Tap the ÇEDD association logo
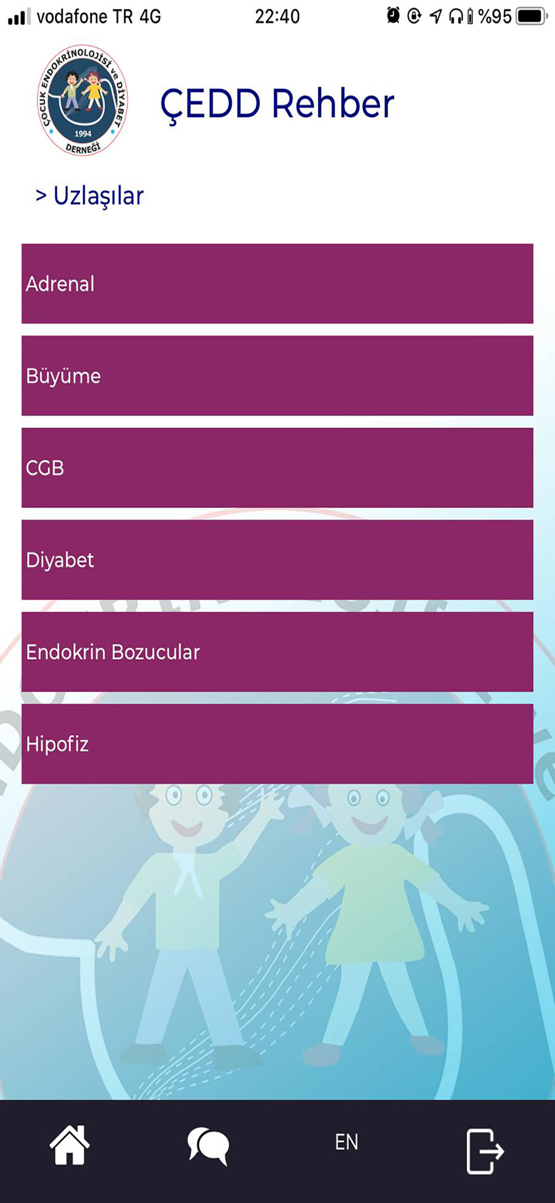Image resolution: width=555 pixels, height=1203 pixels. pos(82,100)
